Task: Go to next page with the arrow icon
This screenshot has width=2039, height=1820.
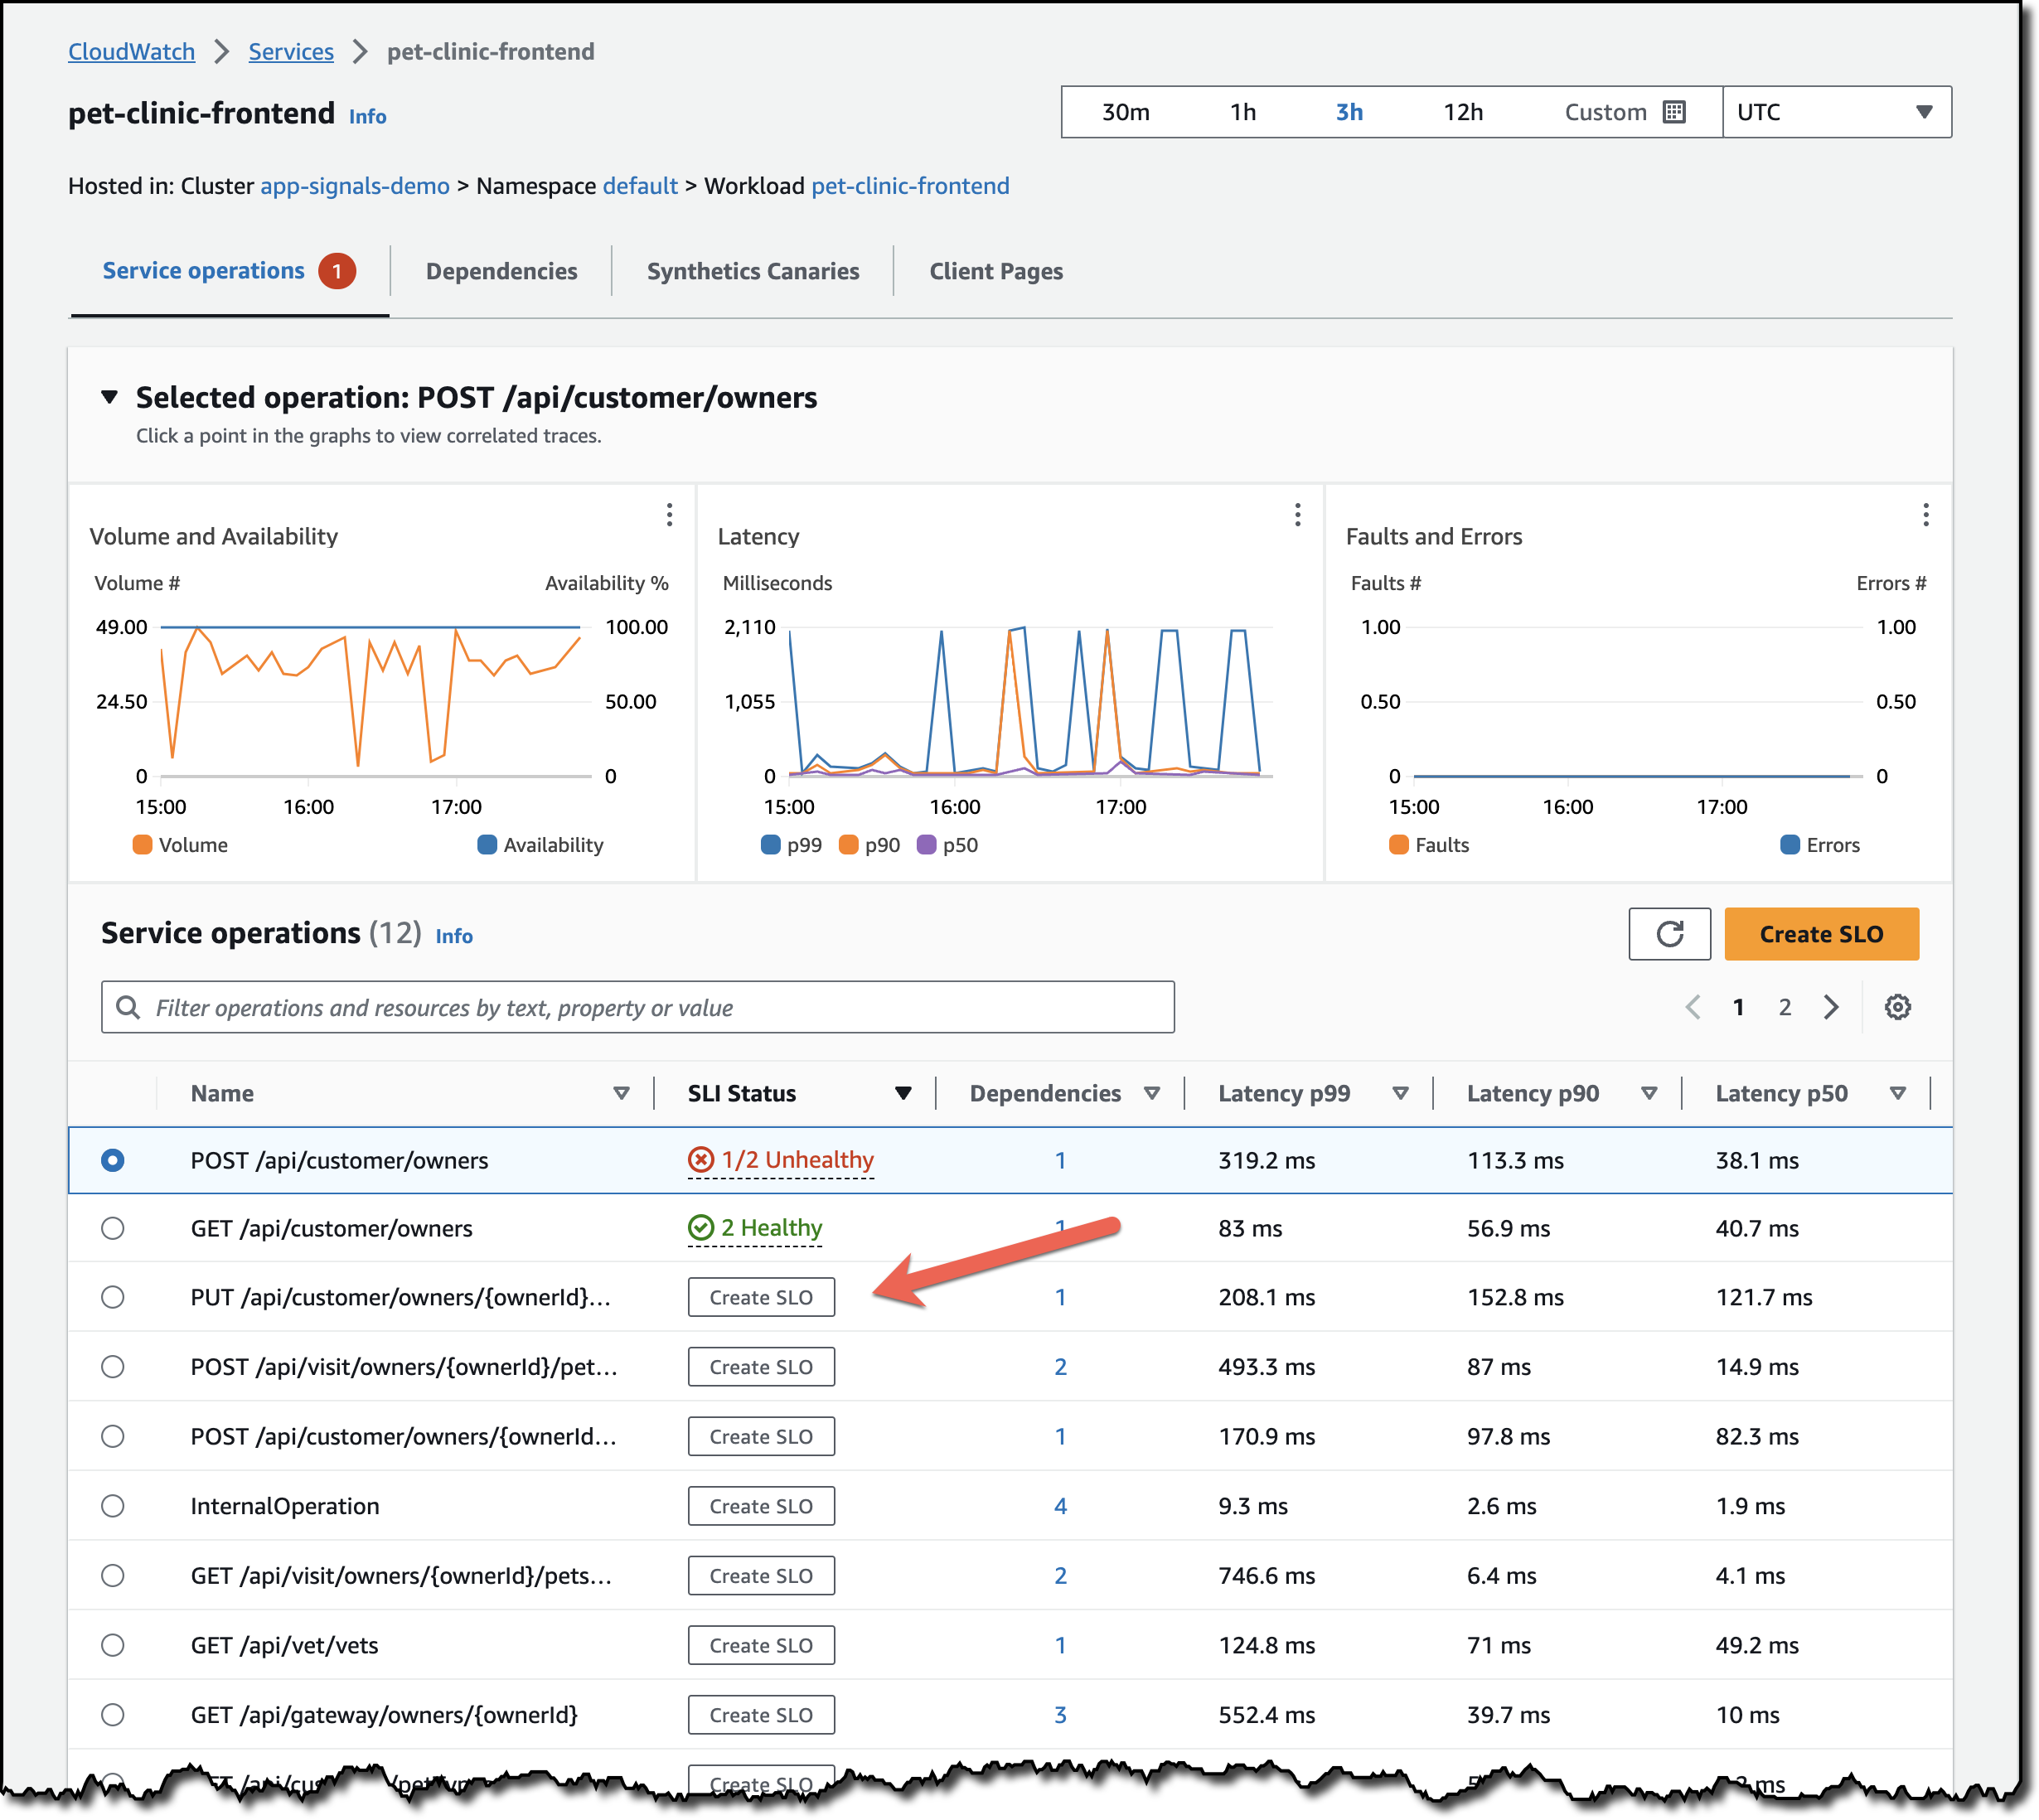Action: pyautogui.click(x=1831, y=1007)
